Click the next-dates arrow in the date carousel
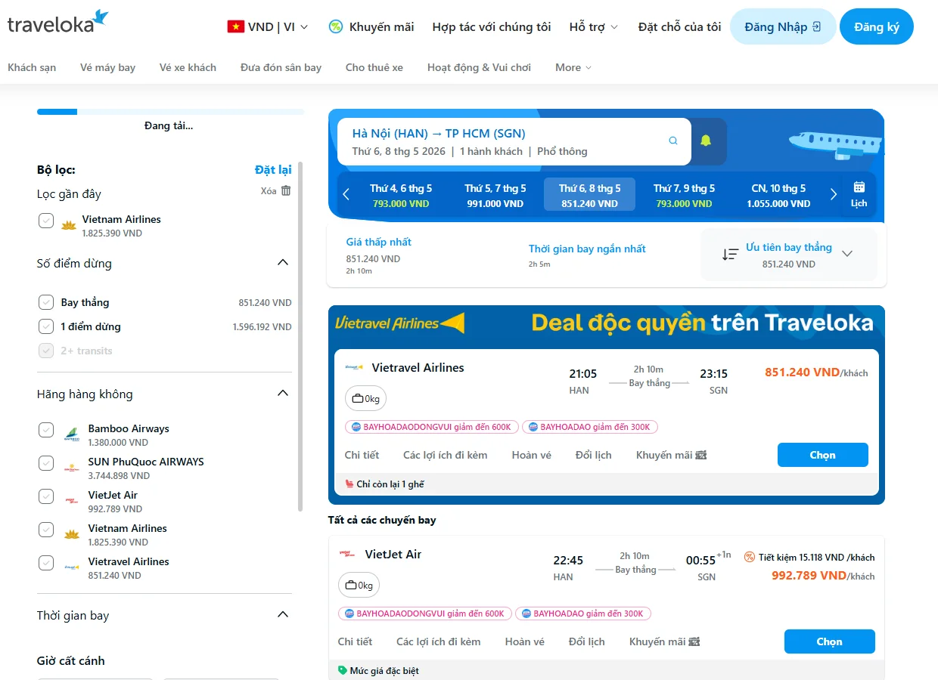The image size is (938, 680). [832, 194]
